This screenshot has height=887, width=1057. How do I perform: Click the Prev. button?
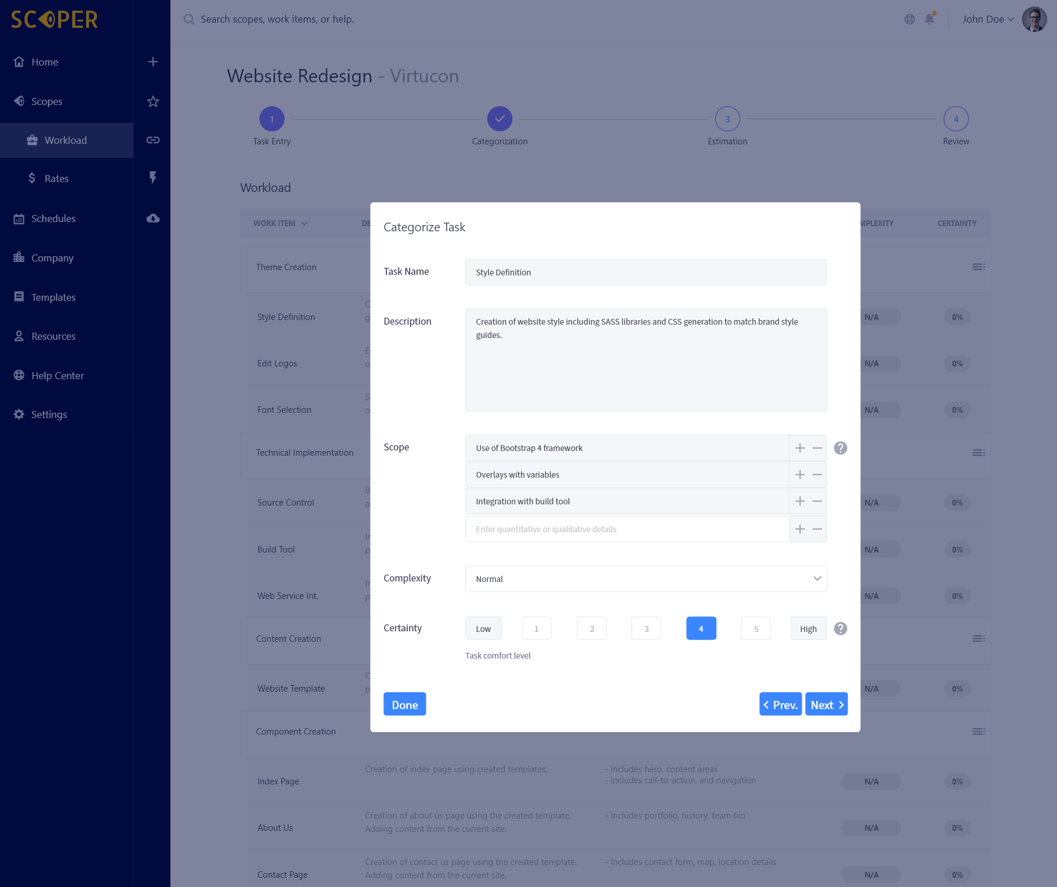click(x=780, y=704)
